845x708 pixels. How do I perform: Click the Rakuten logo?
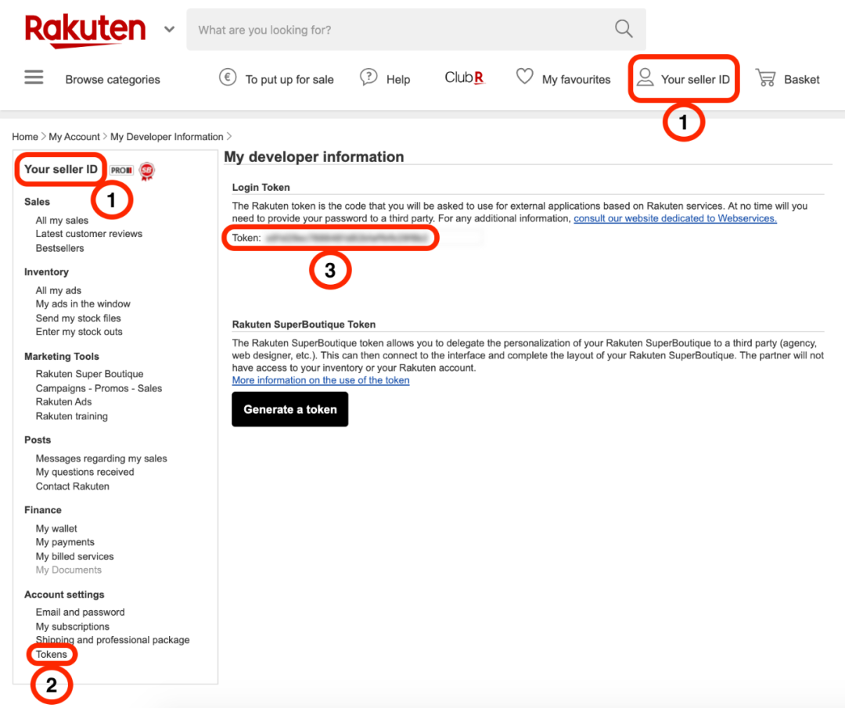[85, 31]
